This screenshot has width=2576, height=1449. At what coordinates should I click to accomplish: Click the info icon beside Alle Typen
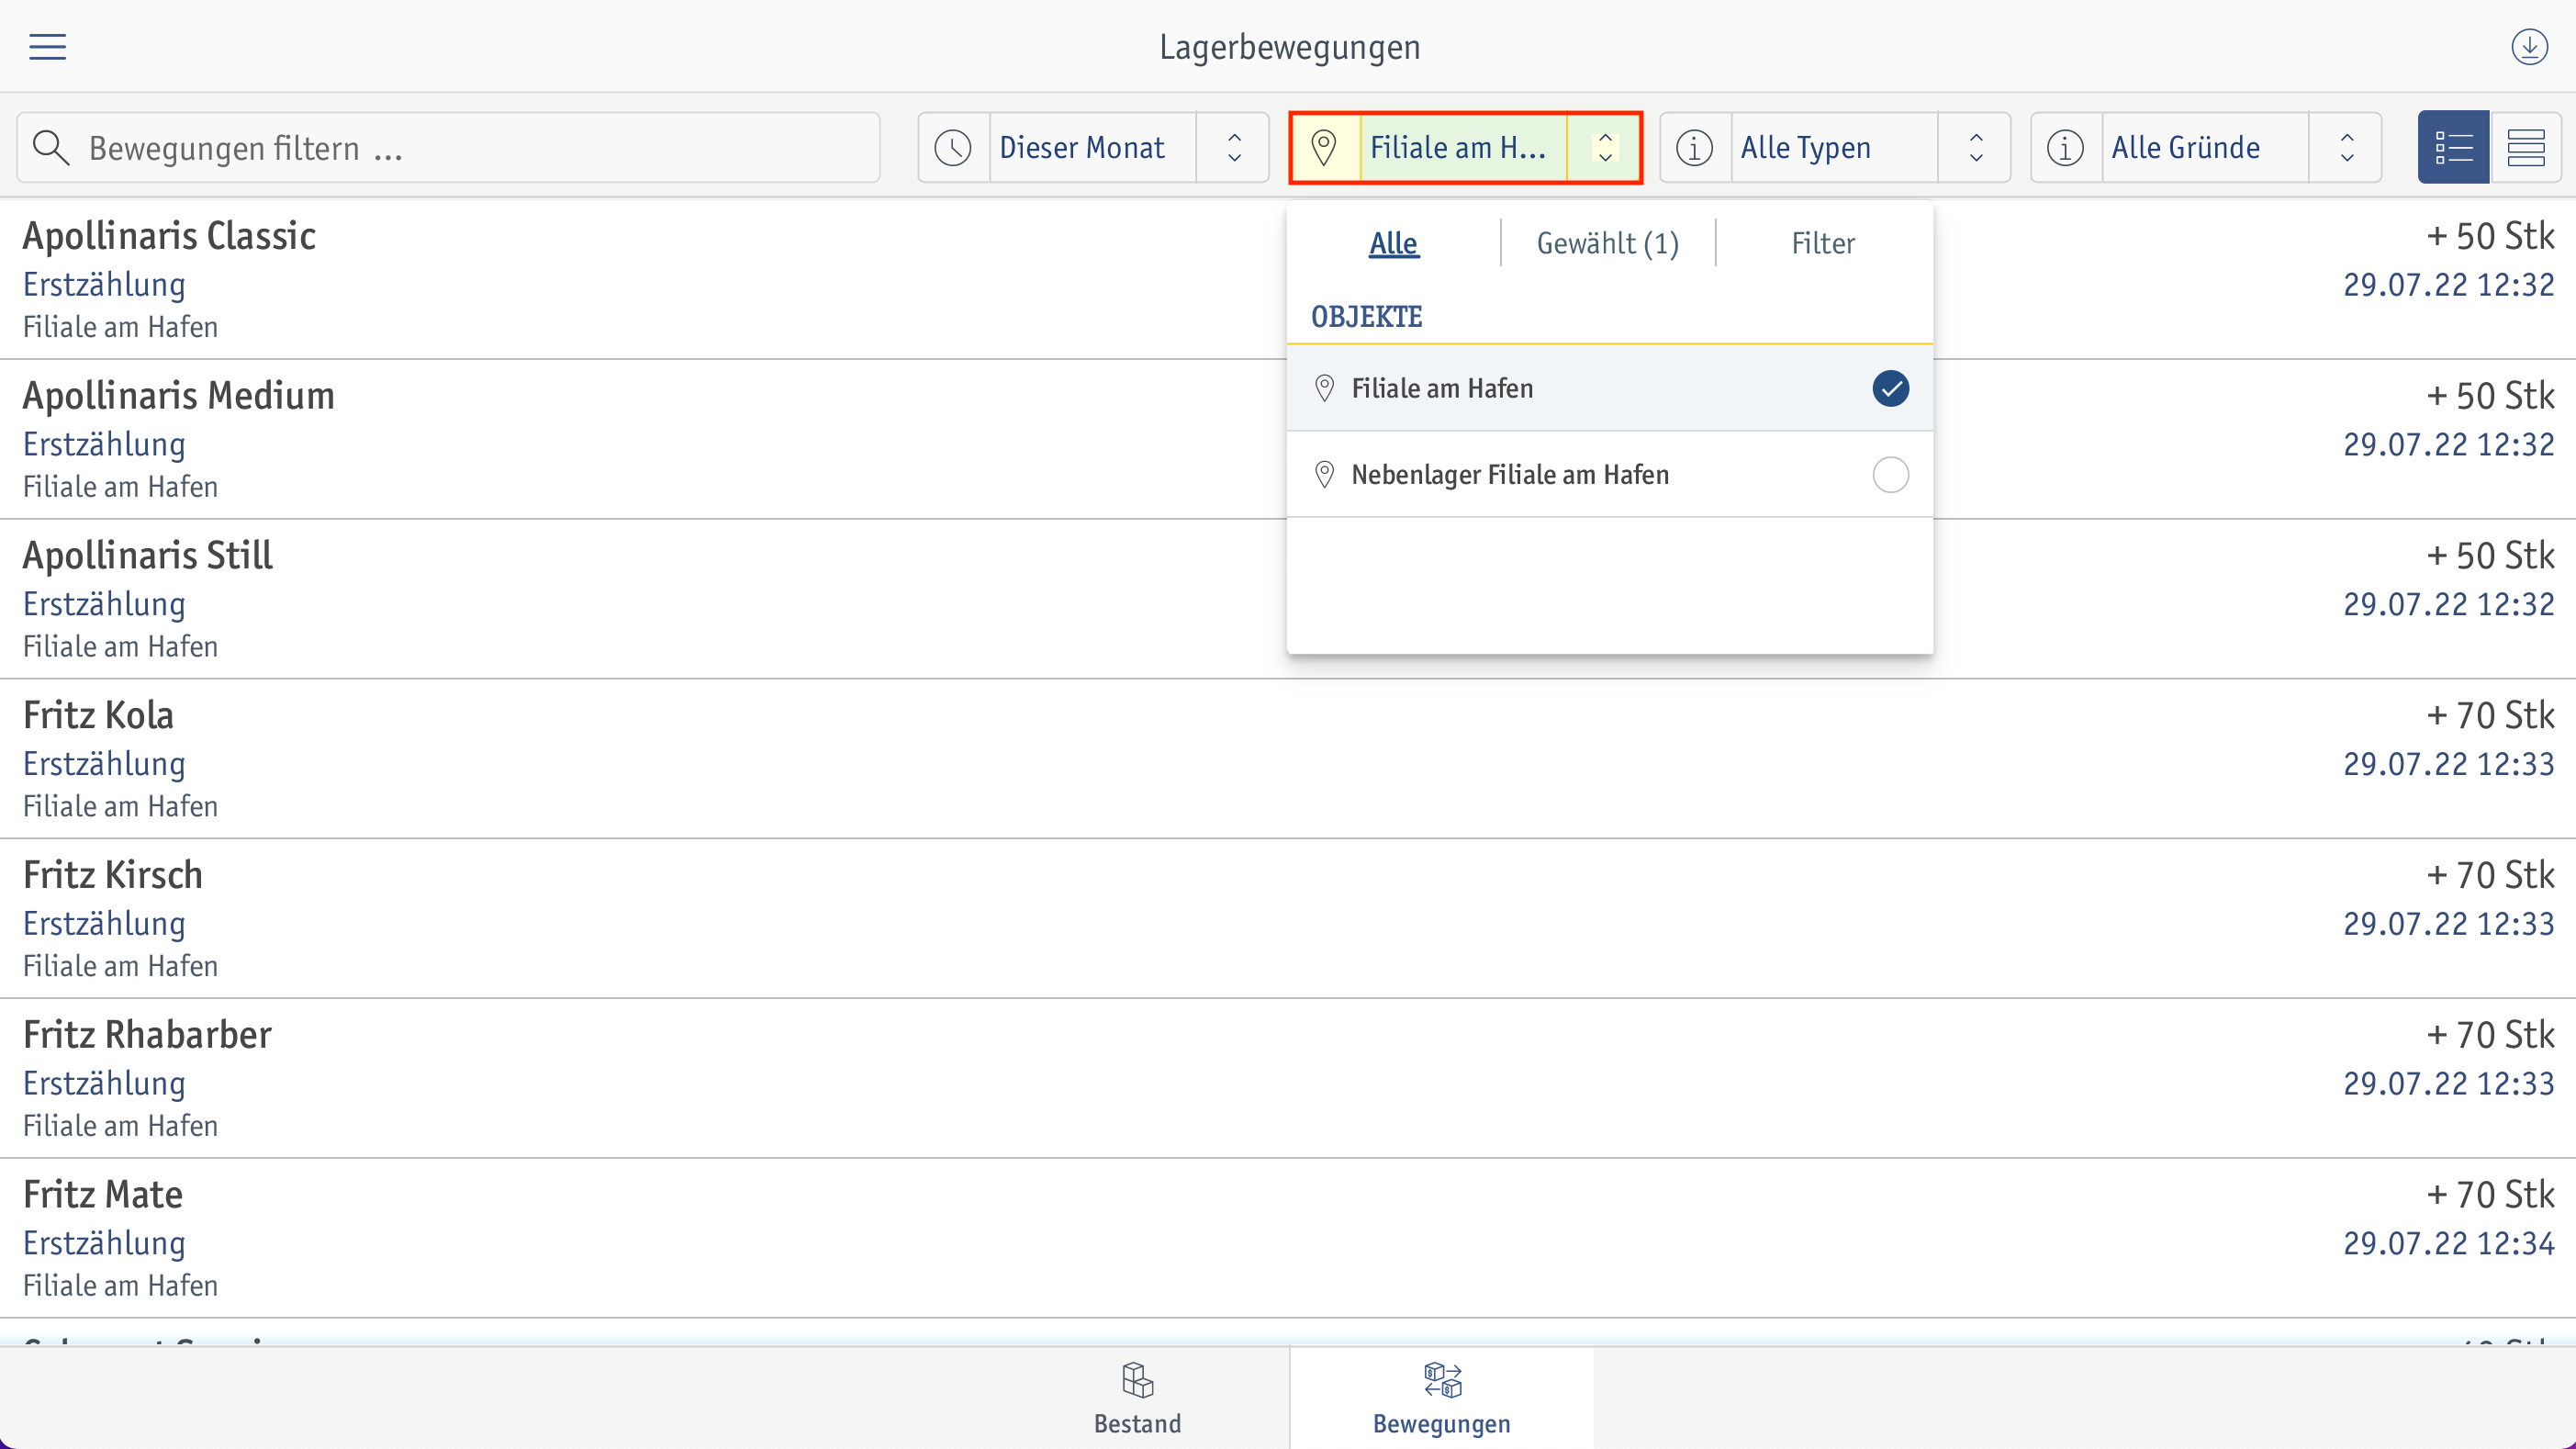pyautogui.click(x=1694, y=147)
